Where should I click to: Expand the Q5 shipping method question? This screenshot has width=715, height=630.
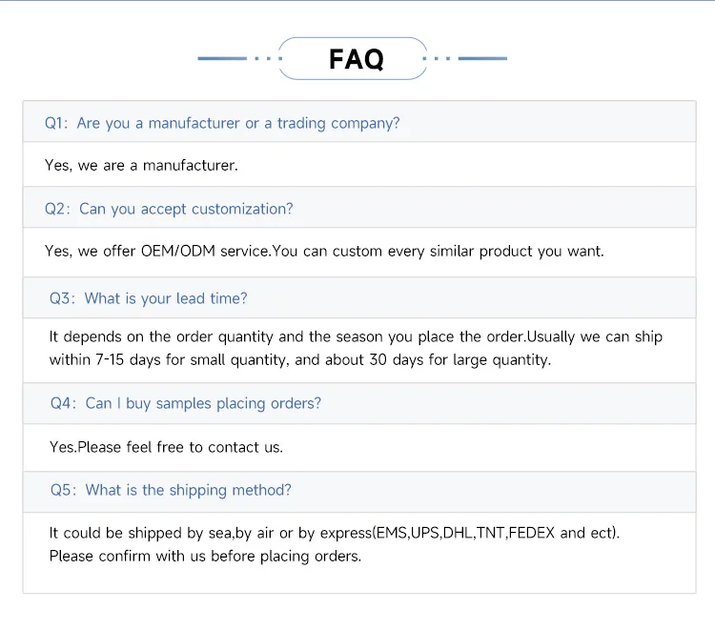[x=188, y=490]
